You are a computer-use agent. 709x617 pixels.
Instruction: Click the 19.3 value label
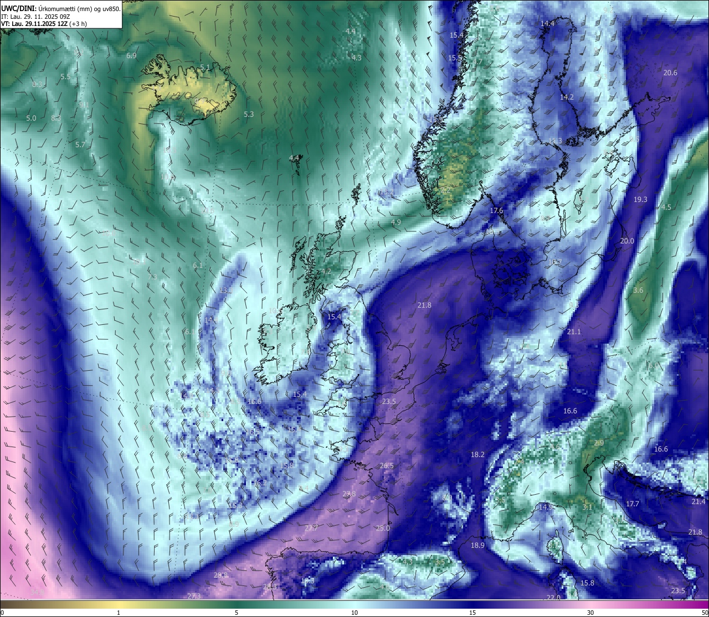pos(640,200)
